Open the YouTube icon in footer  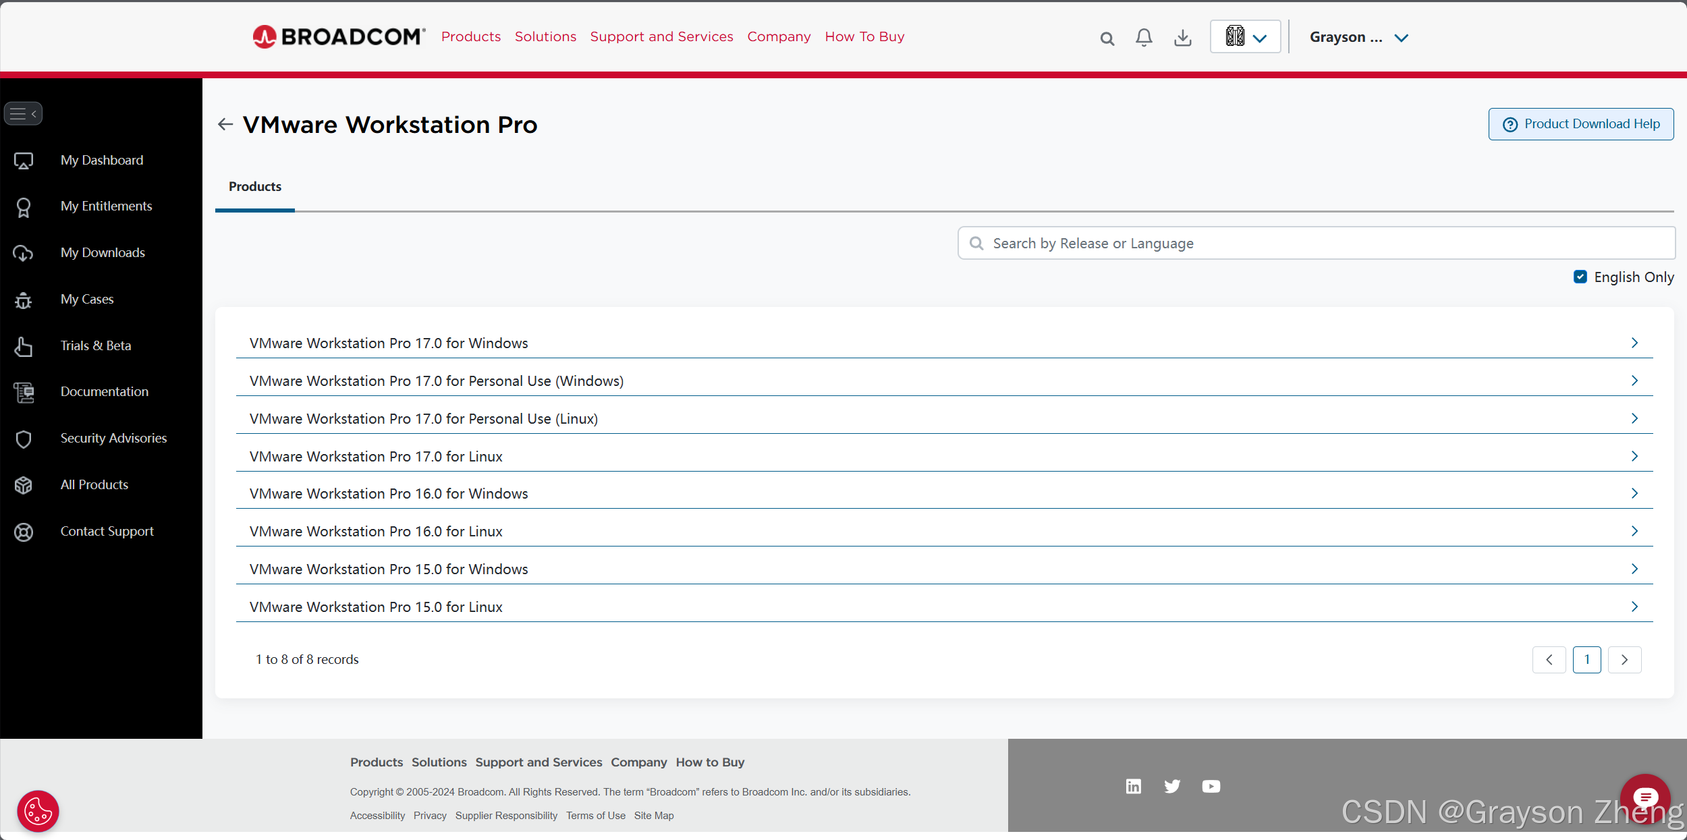point(1211,786)
